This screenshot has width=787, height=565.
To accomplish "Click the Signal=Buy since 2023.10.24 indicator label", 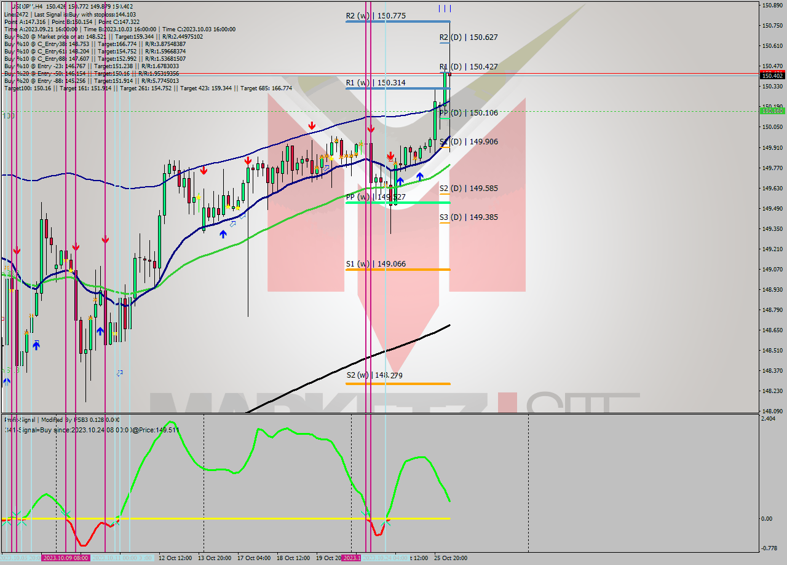I will pyautogui.click(x=92, y=429).
